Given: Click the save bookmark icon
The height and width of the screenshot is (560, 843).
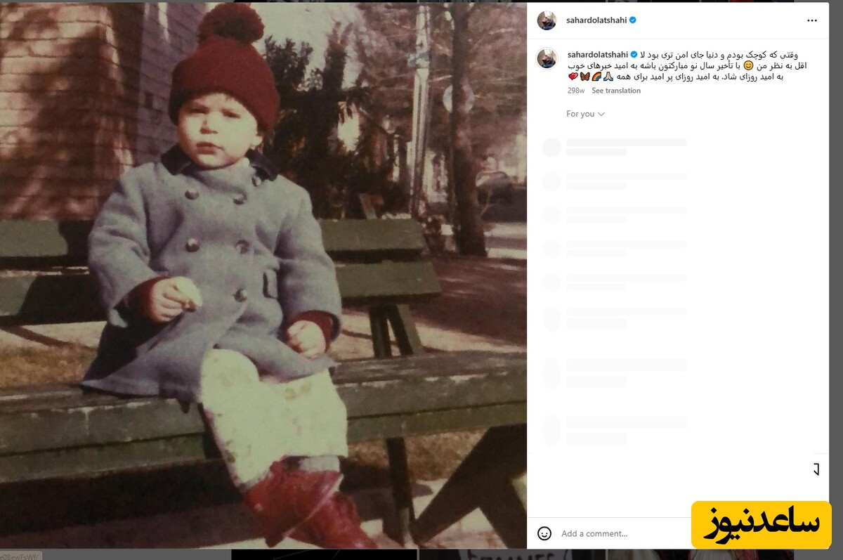Looking at the screenshot, I should coord(816,469).
